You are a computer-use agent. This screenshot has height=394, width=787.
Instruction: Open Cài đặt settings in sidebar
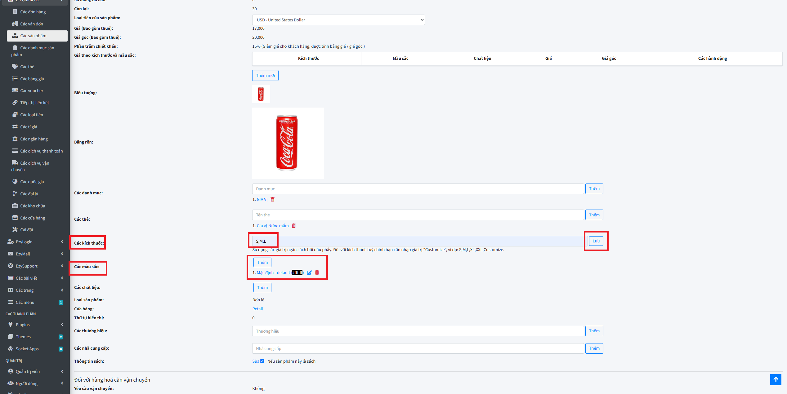(x=27, y=230)
